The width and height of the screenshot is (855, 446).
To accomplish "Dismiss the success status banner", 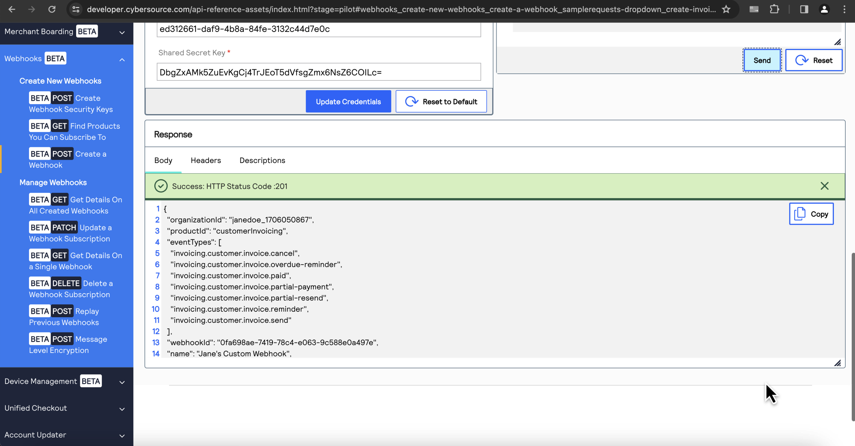I will click(825, 186).
